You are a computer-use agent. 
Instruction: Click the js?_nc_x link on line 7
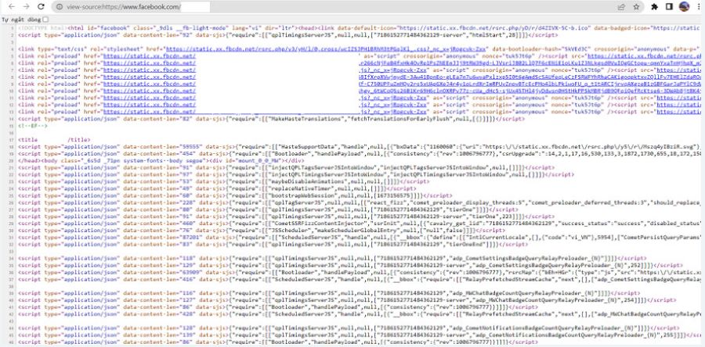pos(393,70)
